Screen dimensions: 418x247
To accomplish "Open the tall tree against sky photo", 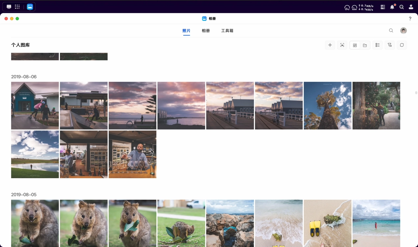I will pos(327,106).
